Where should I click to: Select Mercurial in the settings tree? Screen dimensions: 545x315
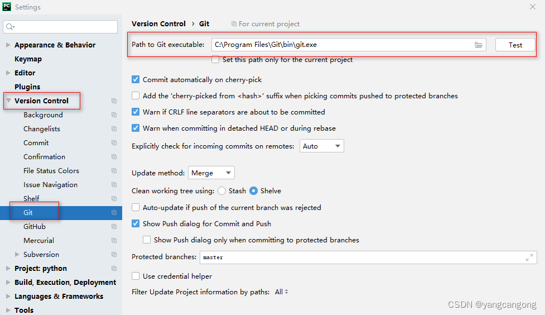[x=38, y=241]
